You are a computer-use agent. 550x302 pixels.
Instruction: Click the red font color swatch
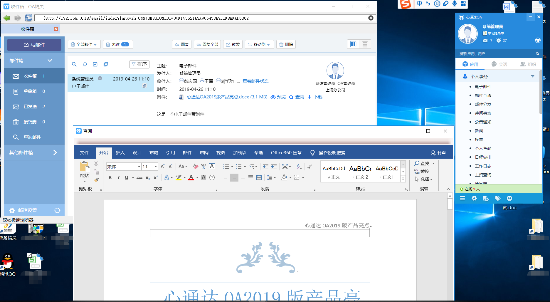click(191, 177)
